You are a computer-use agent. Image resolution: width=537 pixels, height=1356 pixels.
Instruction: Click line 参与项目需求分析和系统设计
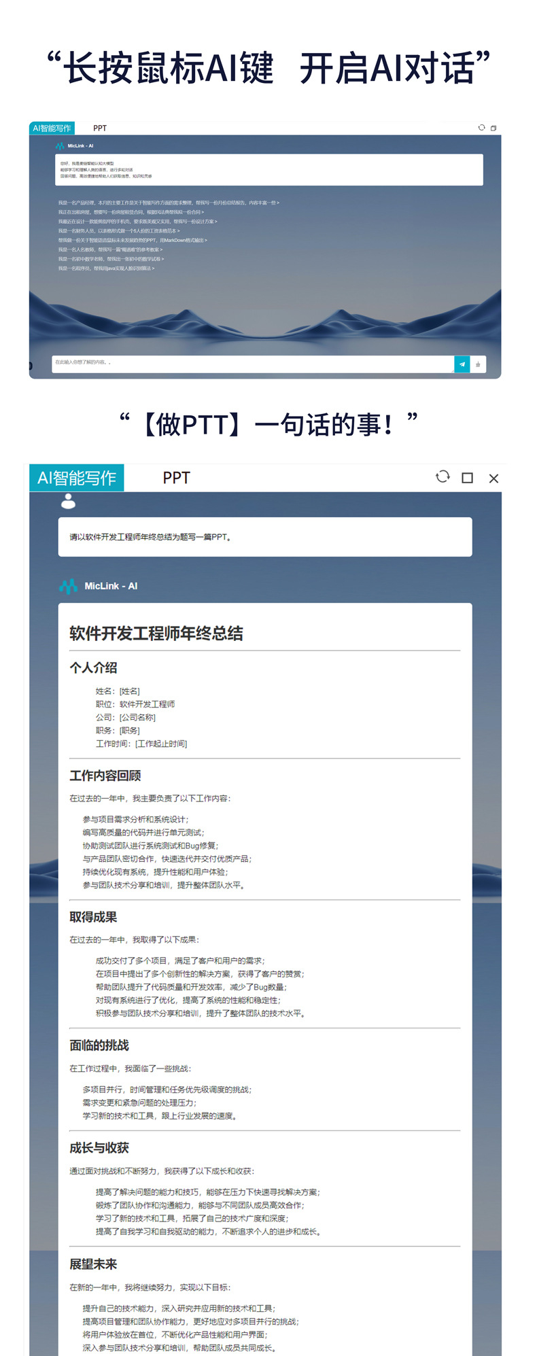(x=136, y=820)
